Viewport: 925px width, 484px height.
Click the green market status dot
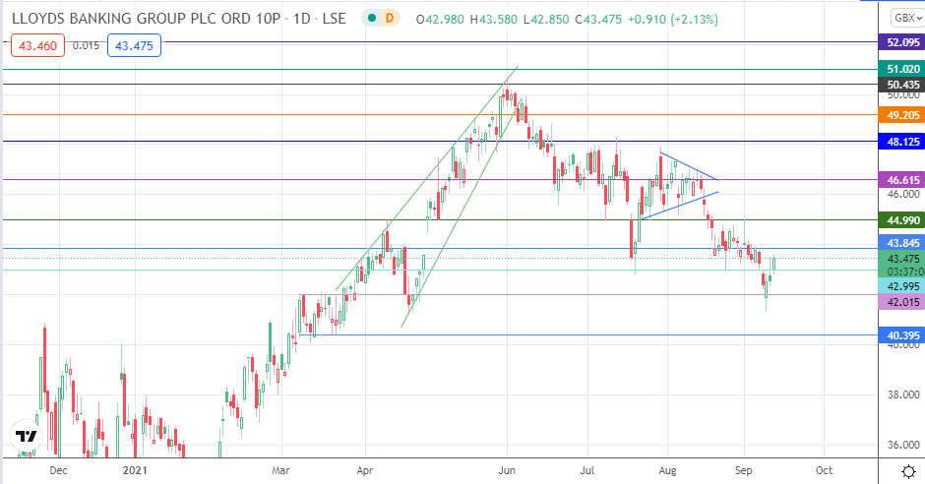pos(371,19)
